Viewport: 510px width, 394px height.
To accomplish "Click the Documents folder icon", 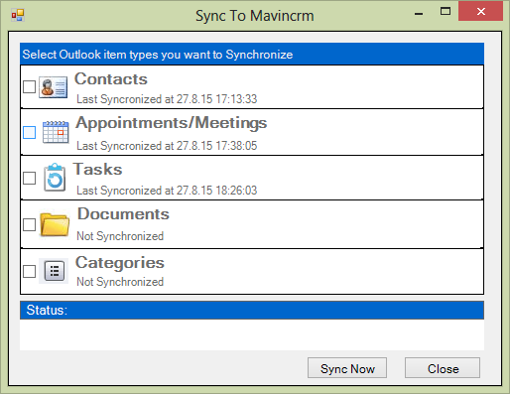I will tap(55, 224).
